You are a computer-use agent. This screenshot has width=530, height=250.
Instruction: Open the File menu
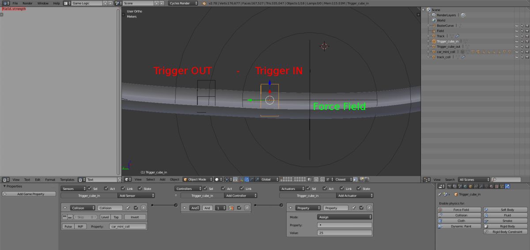point(15,3)
